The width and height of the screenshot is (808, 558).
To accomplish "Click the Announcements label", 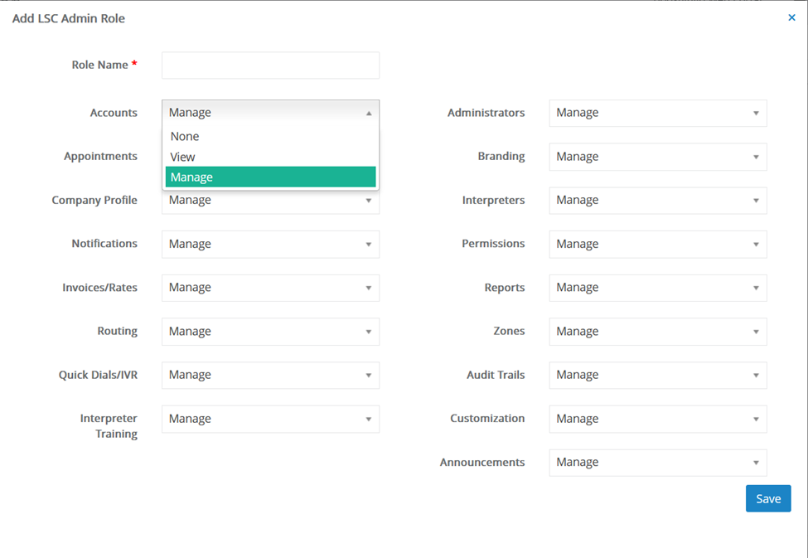I will tap(482, 463).
